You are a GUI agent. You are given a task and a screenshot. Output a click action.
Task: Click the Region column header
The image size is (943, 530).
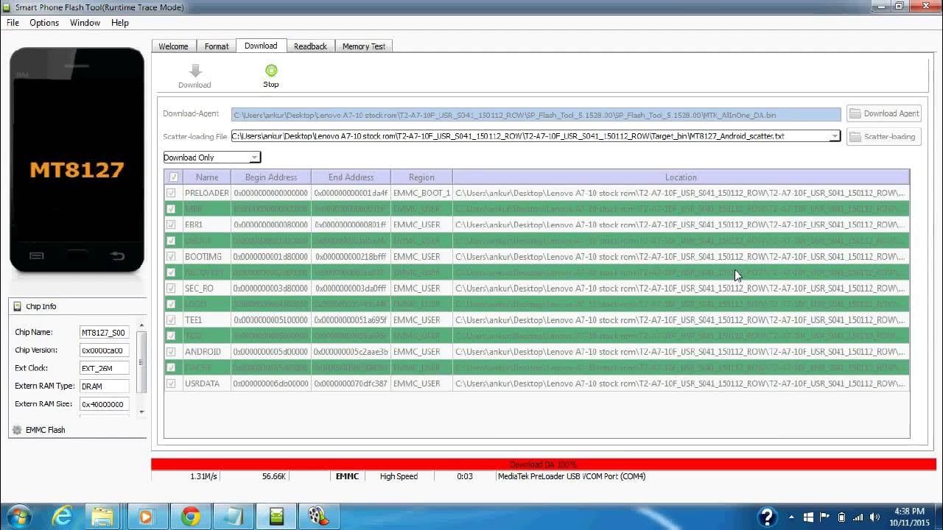[421, 177]
